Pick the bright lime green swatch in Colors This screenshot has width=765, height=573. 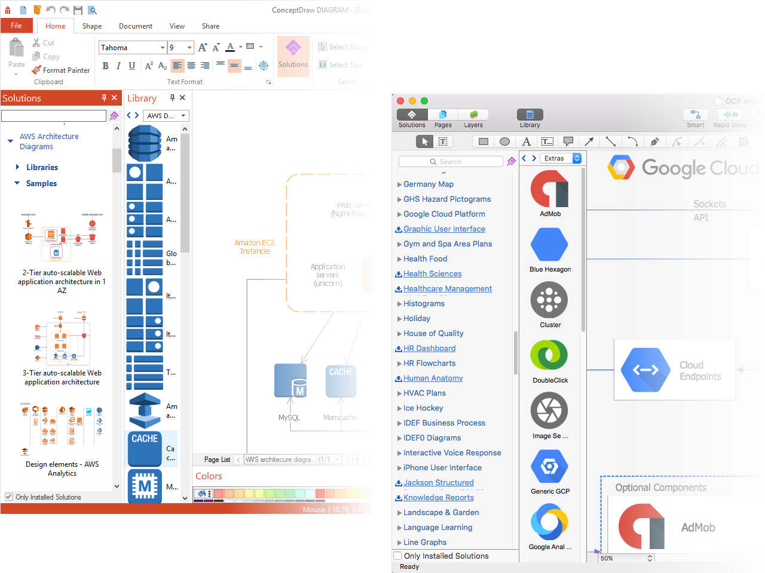point(270,494)
